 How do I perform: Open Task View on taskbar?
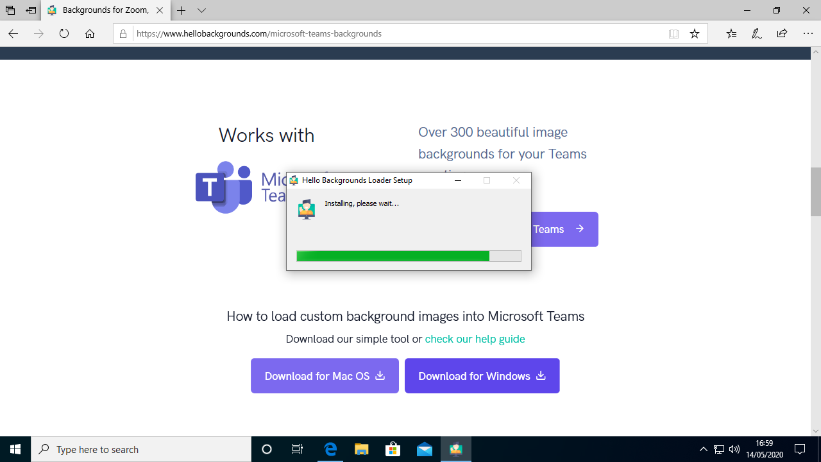tap(298, 449)
